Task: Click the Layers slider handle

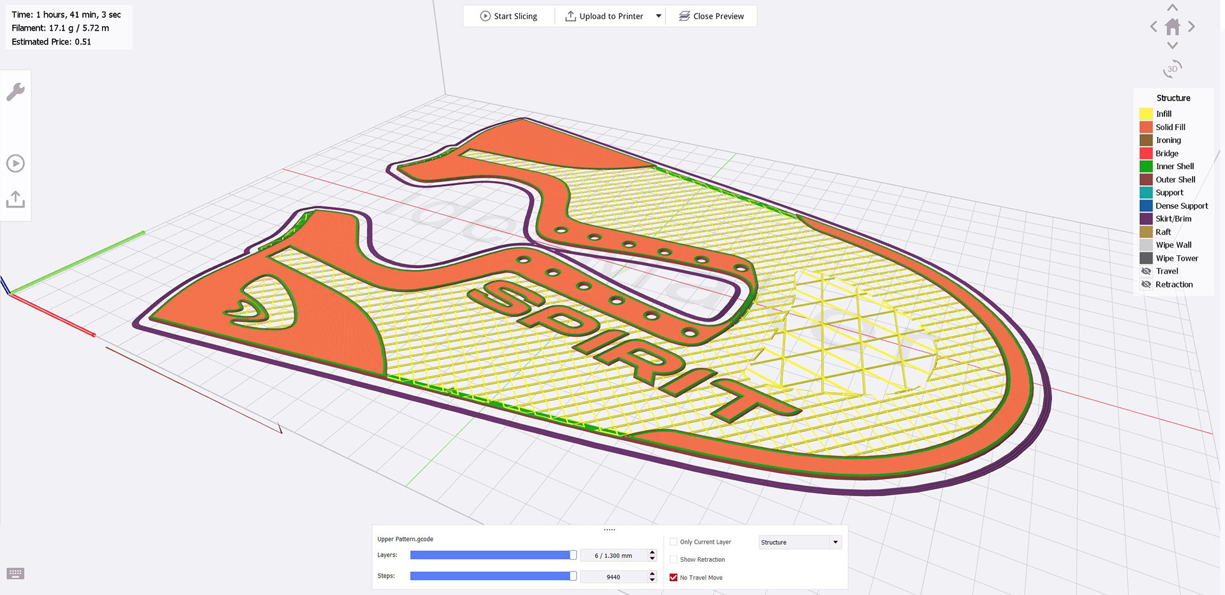Action: (573, 555)
